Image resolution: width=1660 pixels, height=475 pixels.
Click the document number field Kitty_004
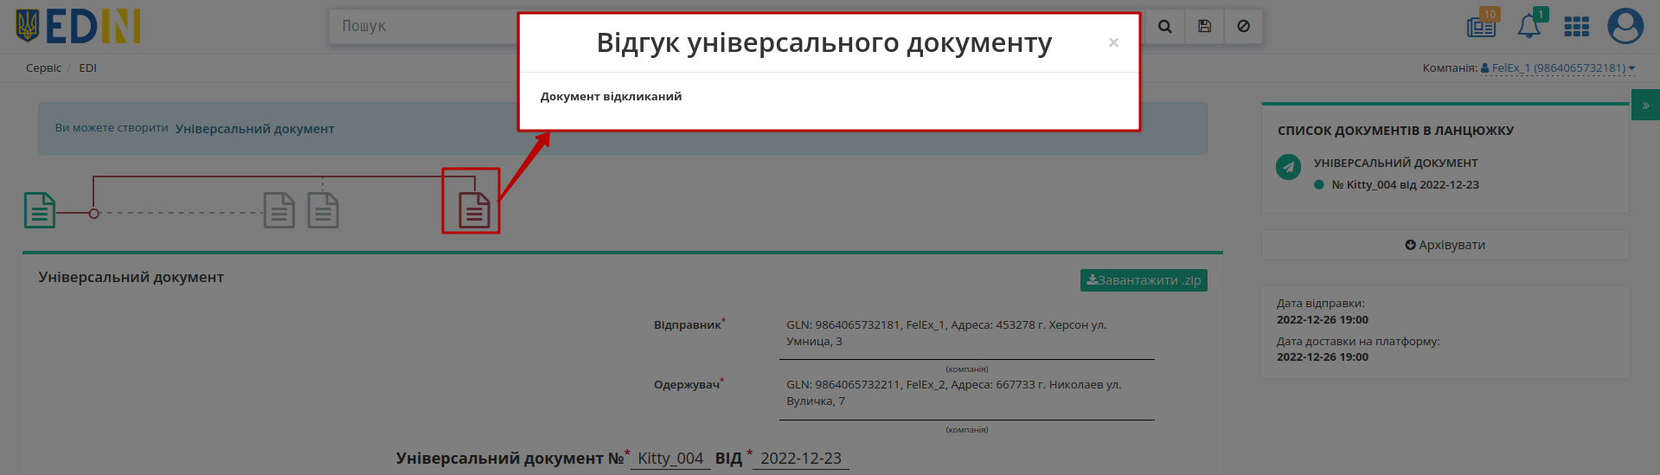670,459
